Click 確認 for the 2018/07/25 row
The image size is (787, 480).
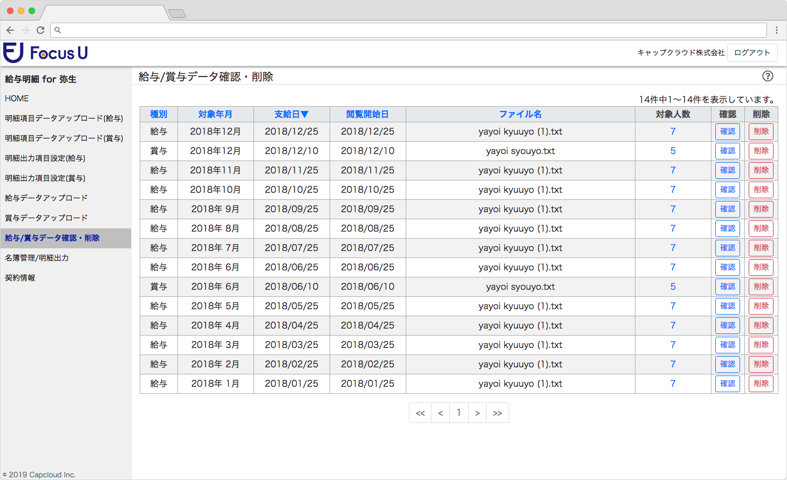[x=728, y=248]
